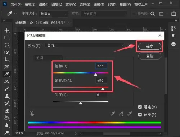Image resolution: width=180 pixels, height=137 pixels.
Task: Select the first eyedropper in dialog
Action: point(113,114)
